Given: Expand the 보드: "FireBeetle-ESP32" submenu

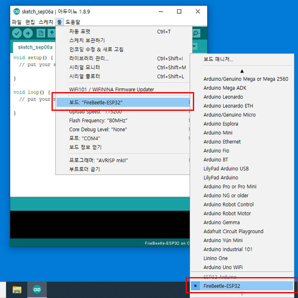Looking at the screenshot, I should (123, 102).
